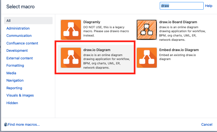
Task: Go to the Navigation category
Action: click(x=15, y=80)
